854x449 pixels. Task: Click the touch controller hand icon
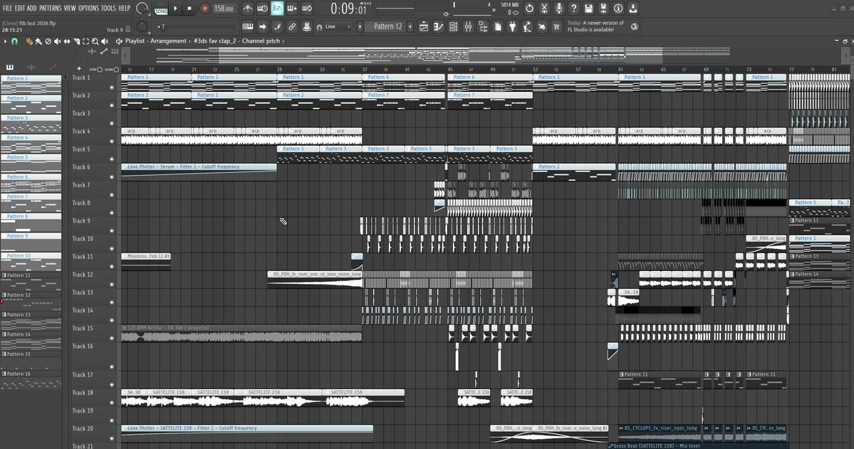click(542, 26)
